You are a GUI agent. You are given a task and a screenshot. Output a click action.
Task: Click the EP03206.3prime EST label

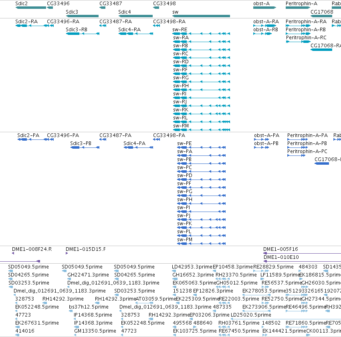(x=210, y=315)
